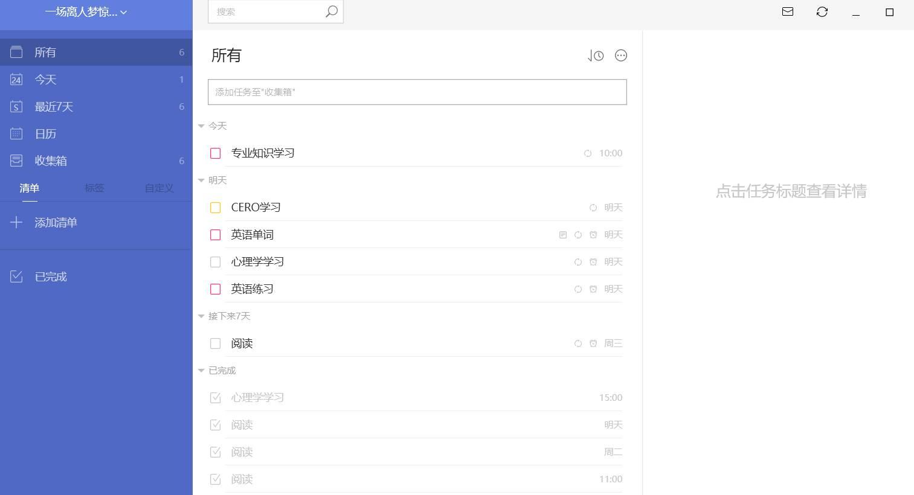Click the plus icon for 添加清单
The height and width of the screenshot is (495, 914).
coord(16,222)
